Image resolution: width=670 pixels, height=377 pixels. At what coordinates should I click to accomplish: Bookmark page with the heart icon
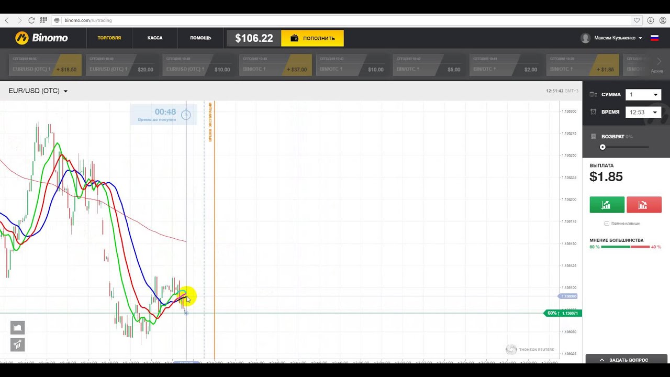point(637,20)
